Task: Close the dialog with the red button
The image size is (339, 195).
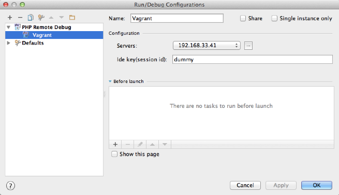Action: coord(6,5)
